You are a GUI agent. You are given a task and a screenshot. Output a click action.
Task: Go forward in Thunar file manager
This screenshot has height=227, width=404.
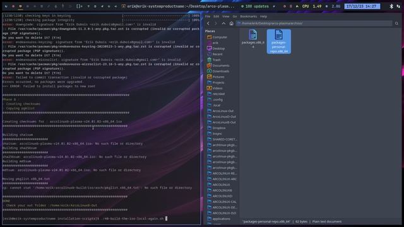216,23
